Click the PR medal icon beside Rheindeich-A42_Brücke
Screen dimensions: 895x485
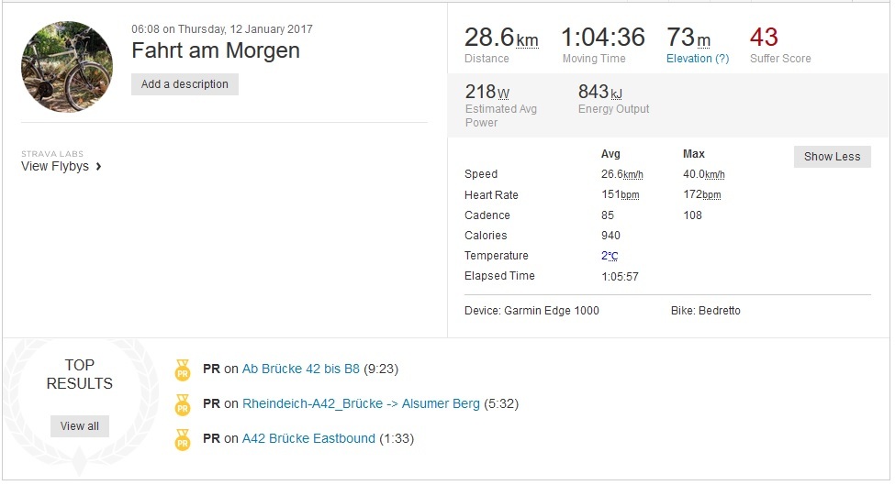click(182, 404)
